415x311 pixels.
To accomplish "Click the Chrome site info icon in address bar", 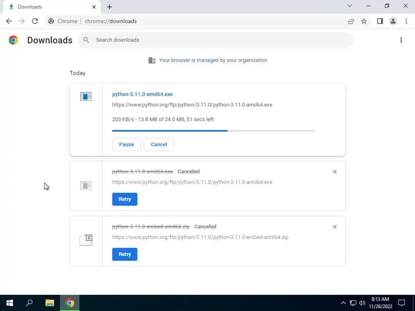I will point(51,21).
